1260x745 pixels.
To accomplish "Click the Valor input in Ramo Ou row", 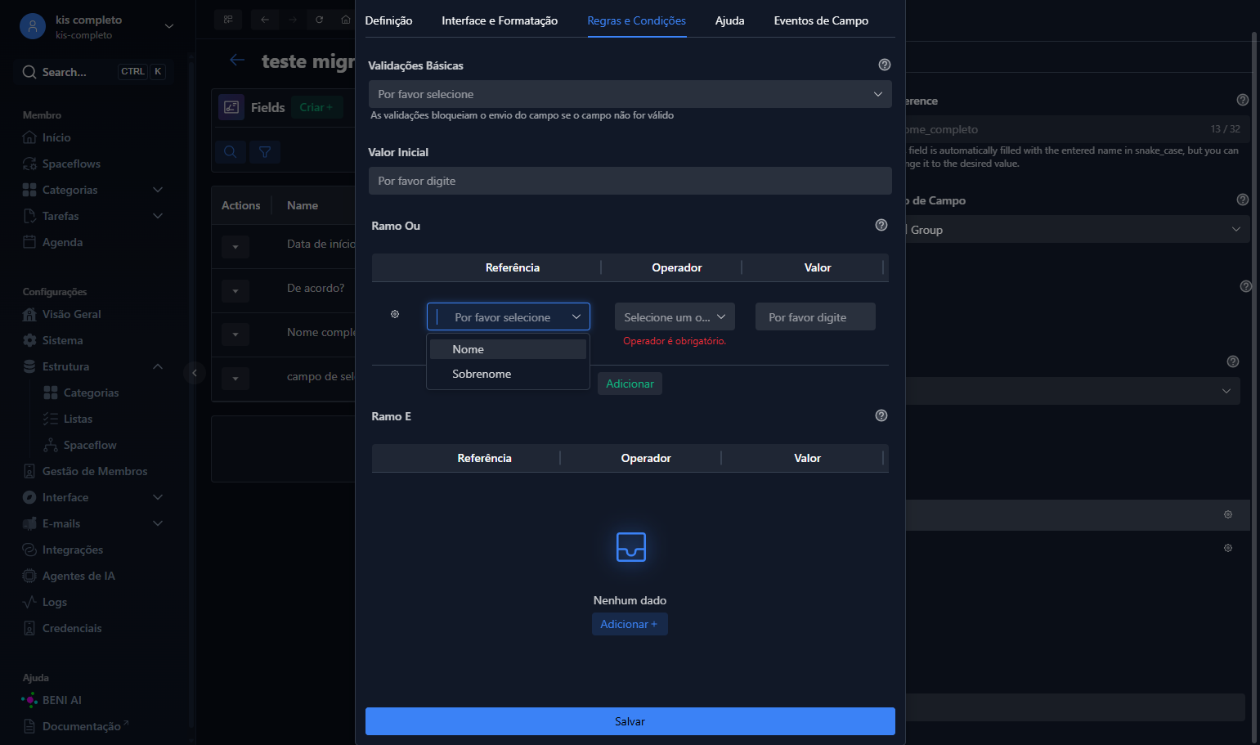I will 815,316.
